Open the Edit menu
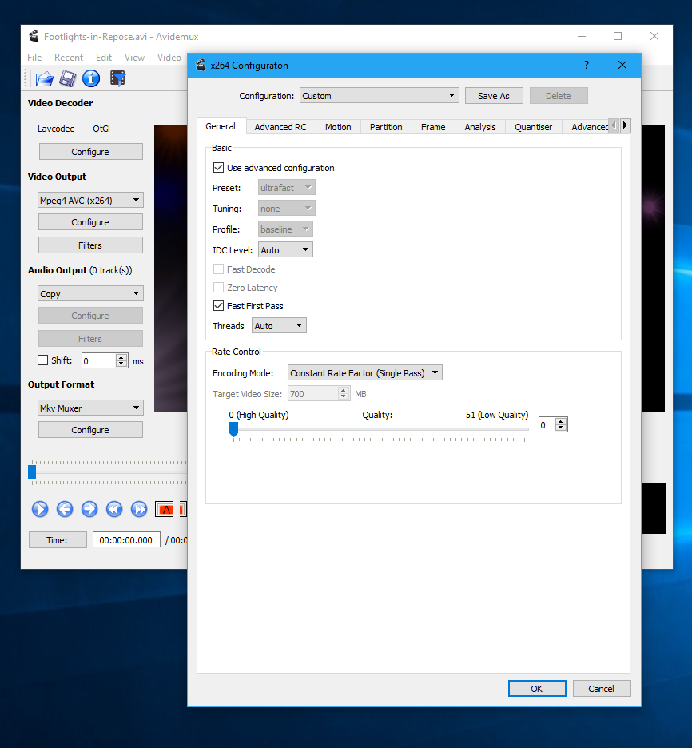The height and width of the screenshot is (748, 692). pyautogui.click(x=104, y=58)
